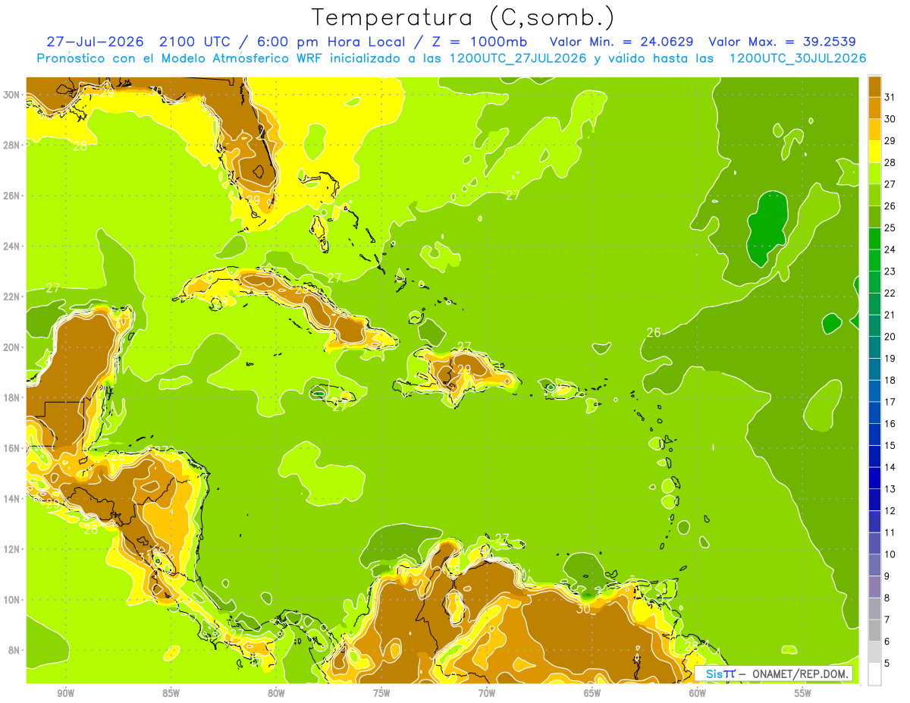Click the "31" label on the color scale
Screen dimensions: 910x703
click(890, 97)
